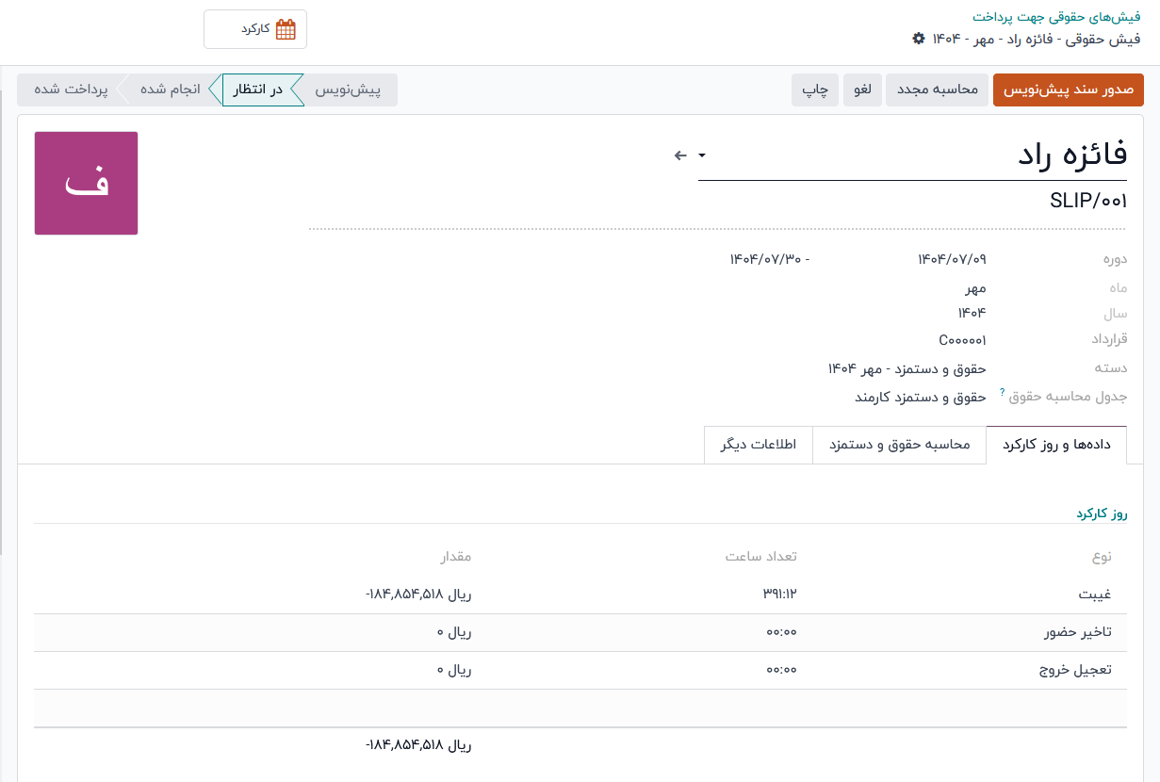
Task: Open the دسته field for مهر ۱۴۰۴ batch
Action: pos(907,368)
